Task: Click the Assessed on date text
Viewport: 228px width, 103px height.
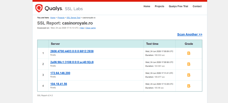Action: 65,28
